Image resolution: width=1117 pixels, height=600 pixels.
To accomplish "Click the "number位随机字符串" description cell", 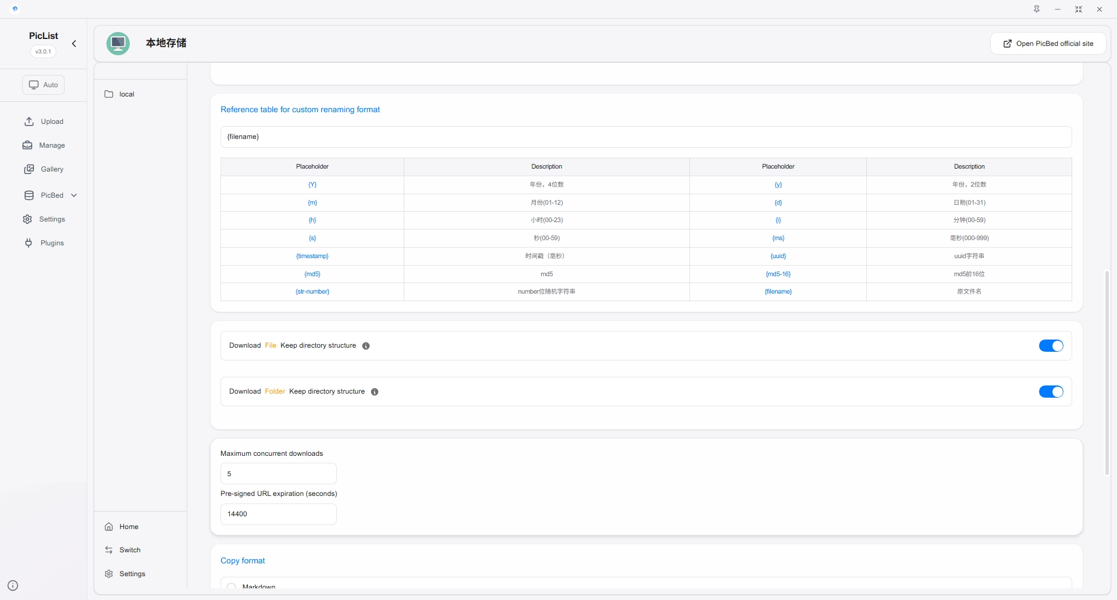I will pyautogui.click(x=547, y=292).
